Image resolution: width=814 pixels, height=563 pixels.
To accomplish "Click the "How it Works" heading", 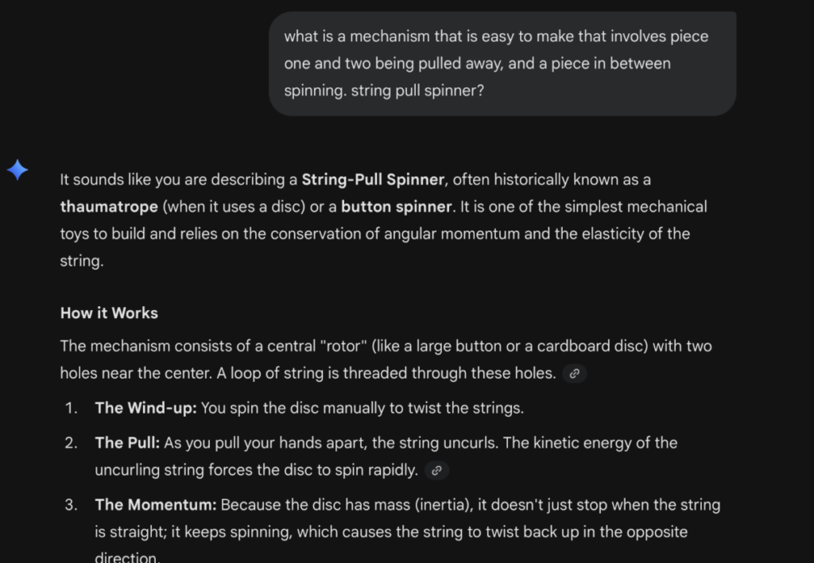I will 109,313.
